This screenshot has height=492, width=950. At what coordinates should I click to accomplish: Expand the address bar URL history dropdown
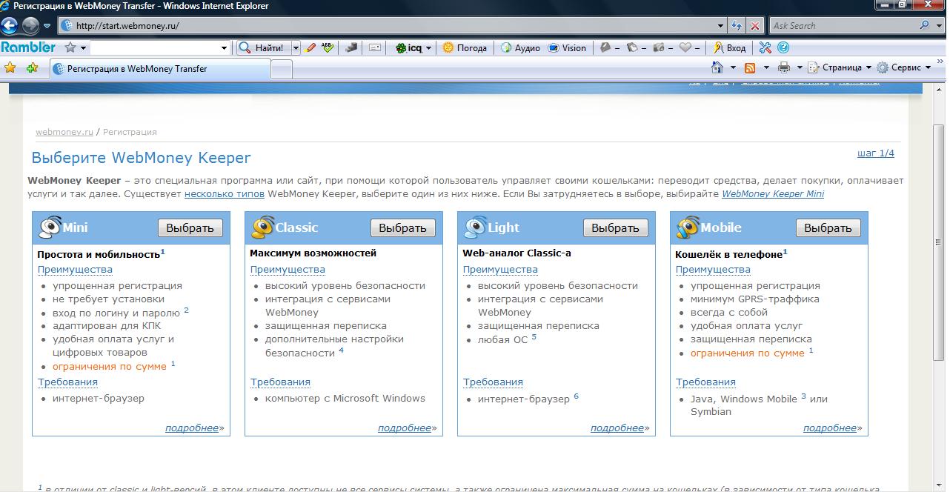click(x=721, y=26)
